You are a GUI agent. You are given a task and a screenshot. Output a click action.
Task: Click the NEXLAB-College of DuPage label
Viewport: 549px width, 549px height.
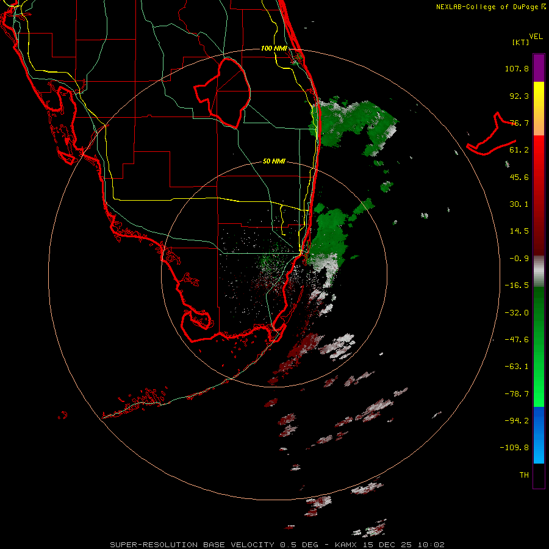click(491, 7)
